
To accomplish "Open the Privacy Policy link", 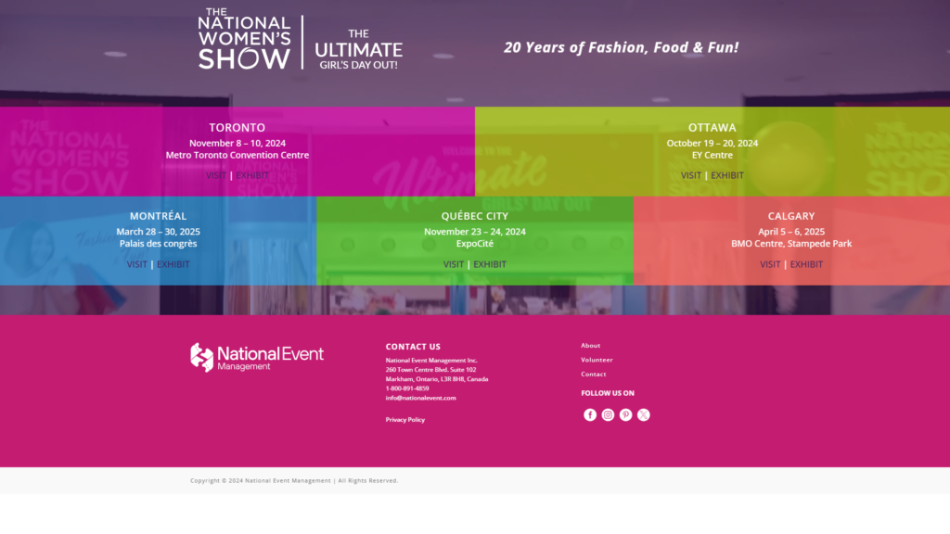I will coord(405,420).
